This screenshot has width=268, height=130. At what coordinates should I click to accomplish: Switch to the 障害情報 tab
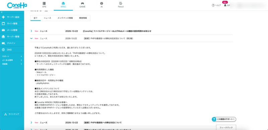[83, 18]
